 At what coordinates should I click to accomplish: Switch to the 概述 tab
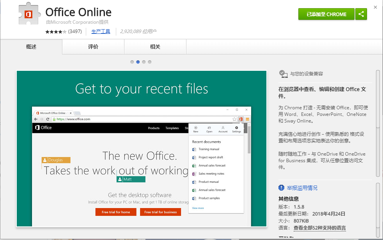[31, 47]
